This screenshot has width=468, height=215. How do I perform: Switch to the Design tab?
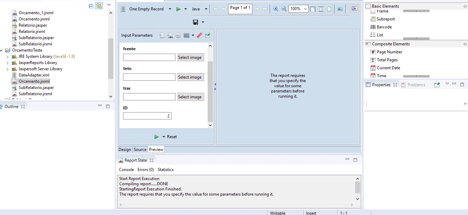point(125,150)
